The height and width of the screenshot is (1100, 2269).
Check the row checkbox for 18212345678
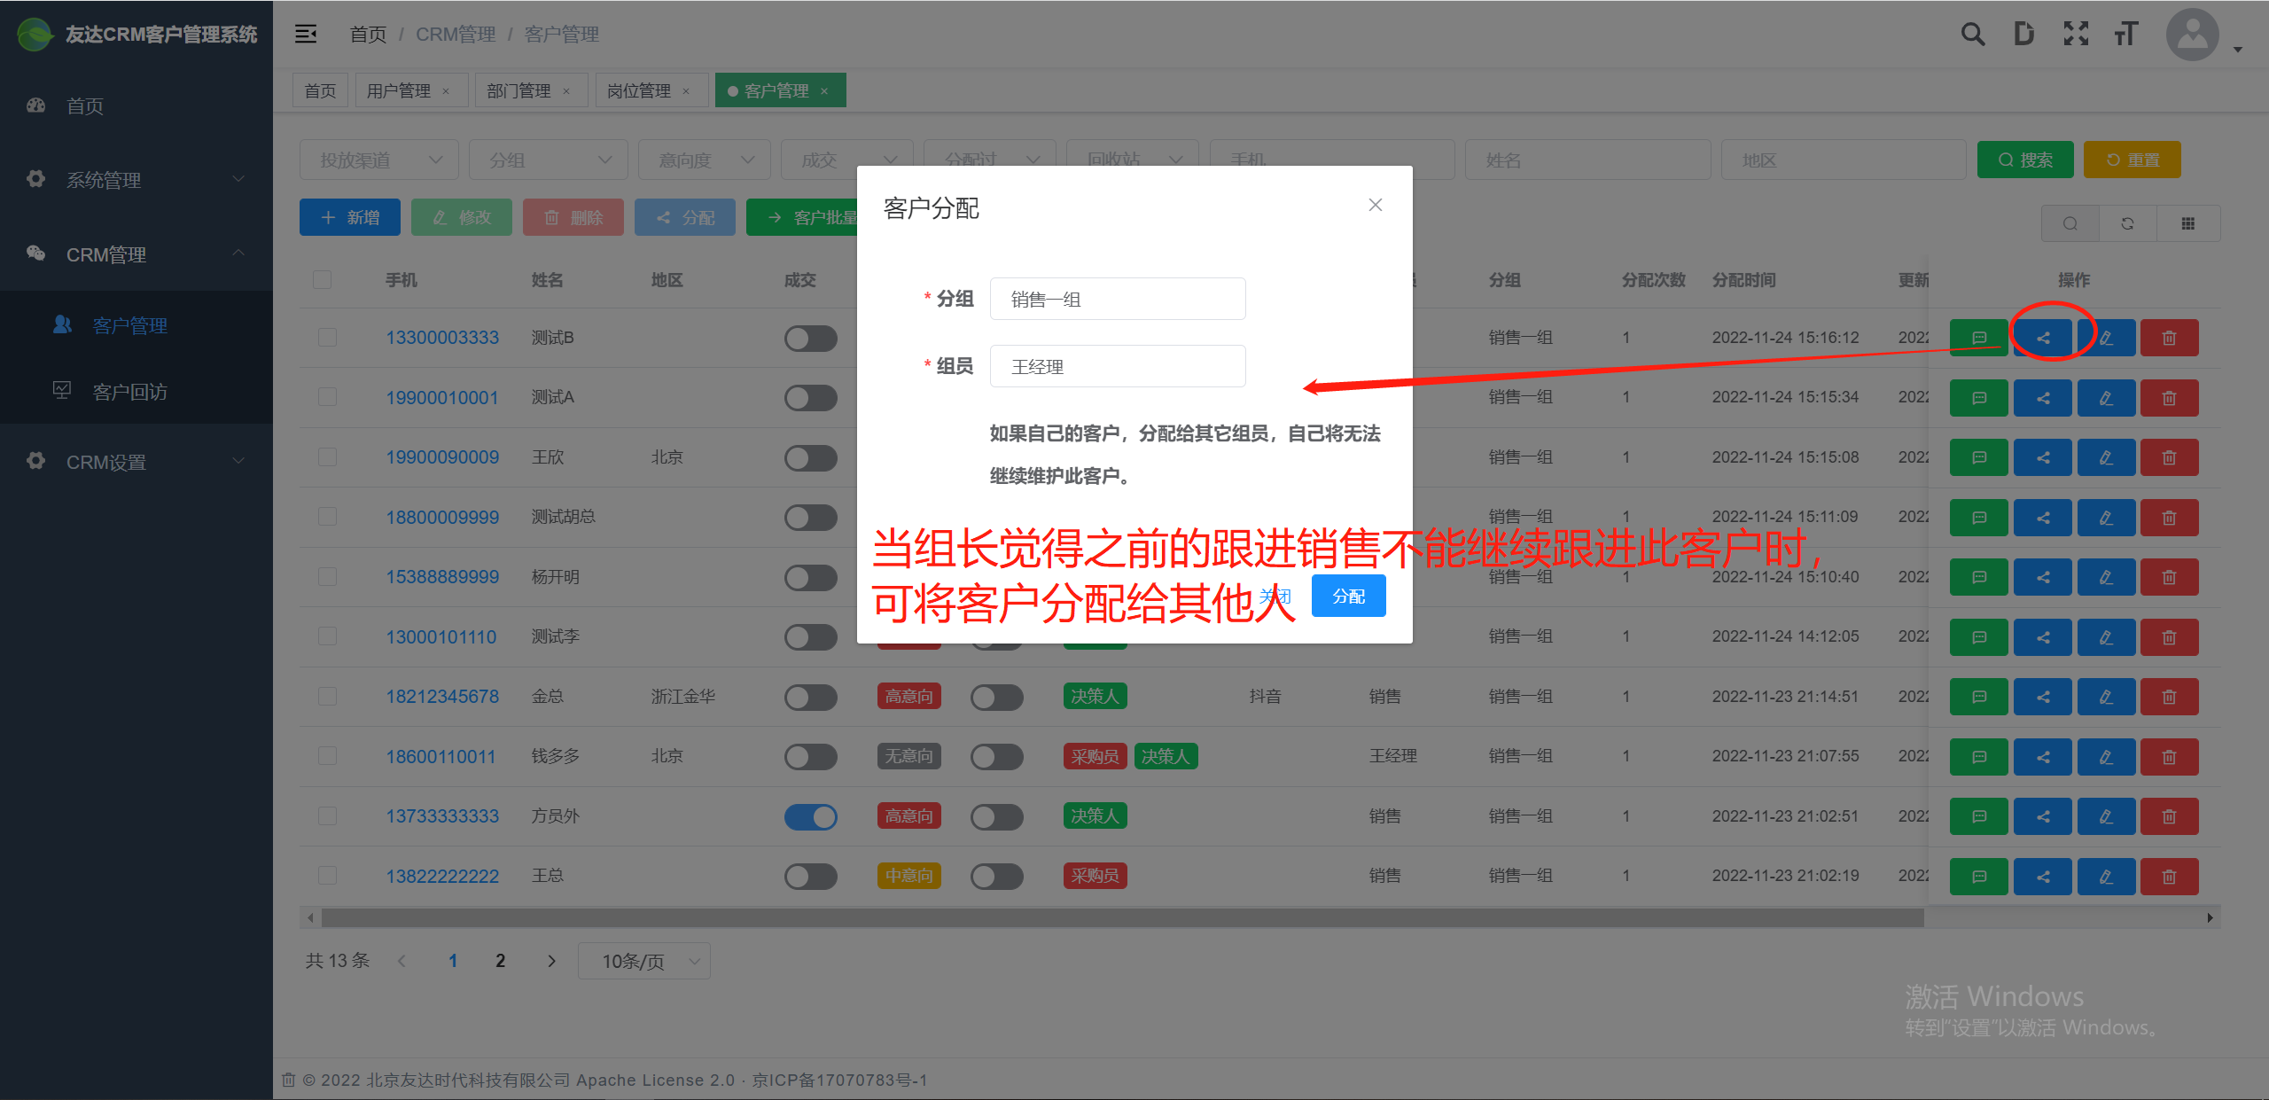click(328, 697)
